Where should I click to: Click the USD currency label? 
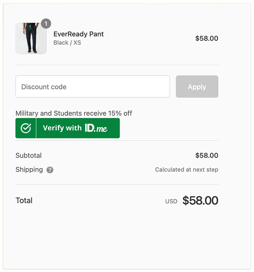171,201
